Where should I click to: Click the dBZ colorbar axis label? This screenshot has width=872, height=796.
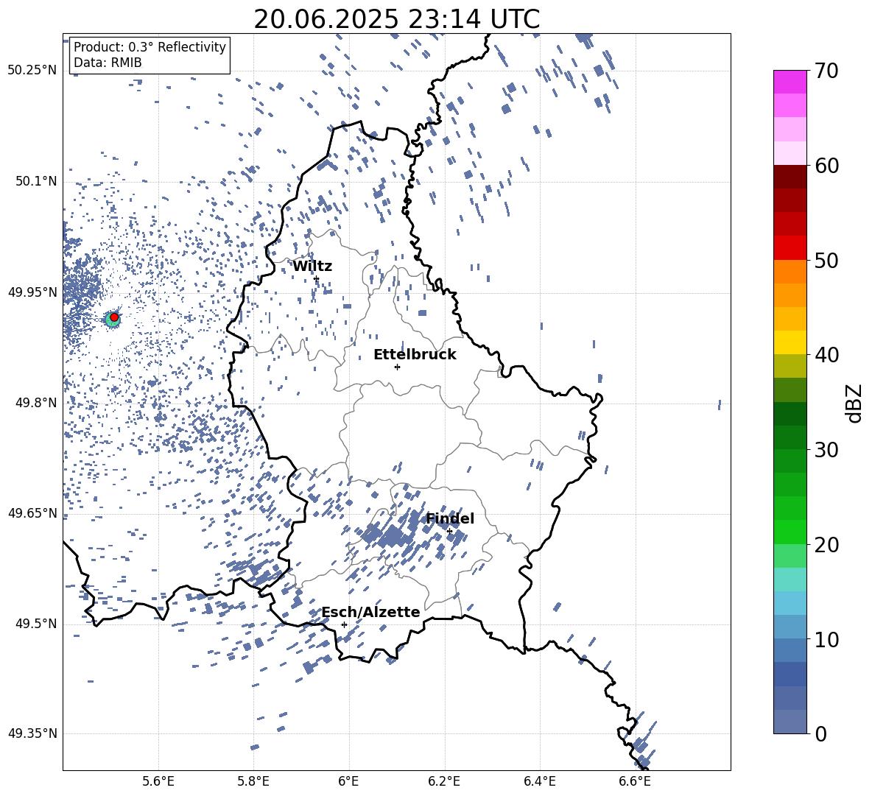coord(855,403)
